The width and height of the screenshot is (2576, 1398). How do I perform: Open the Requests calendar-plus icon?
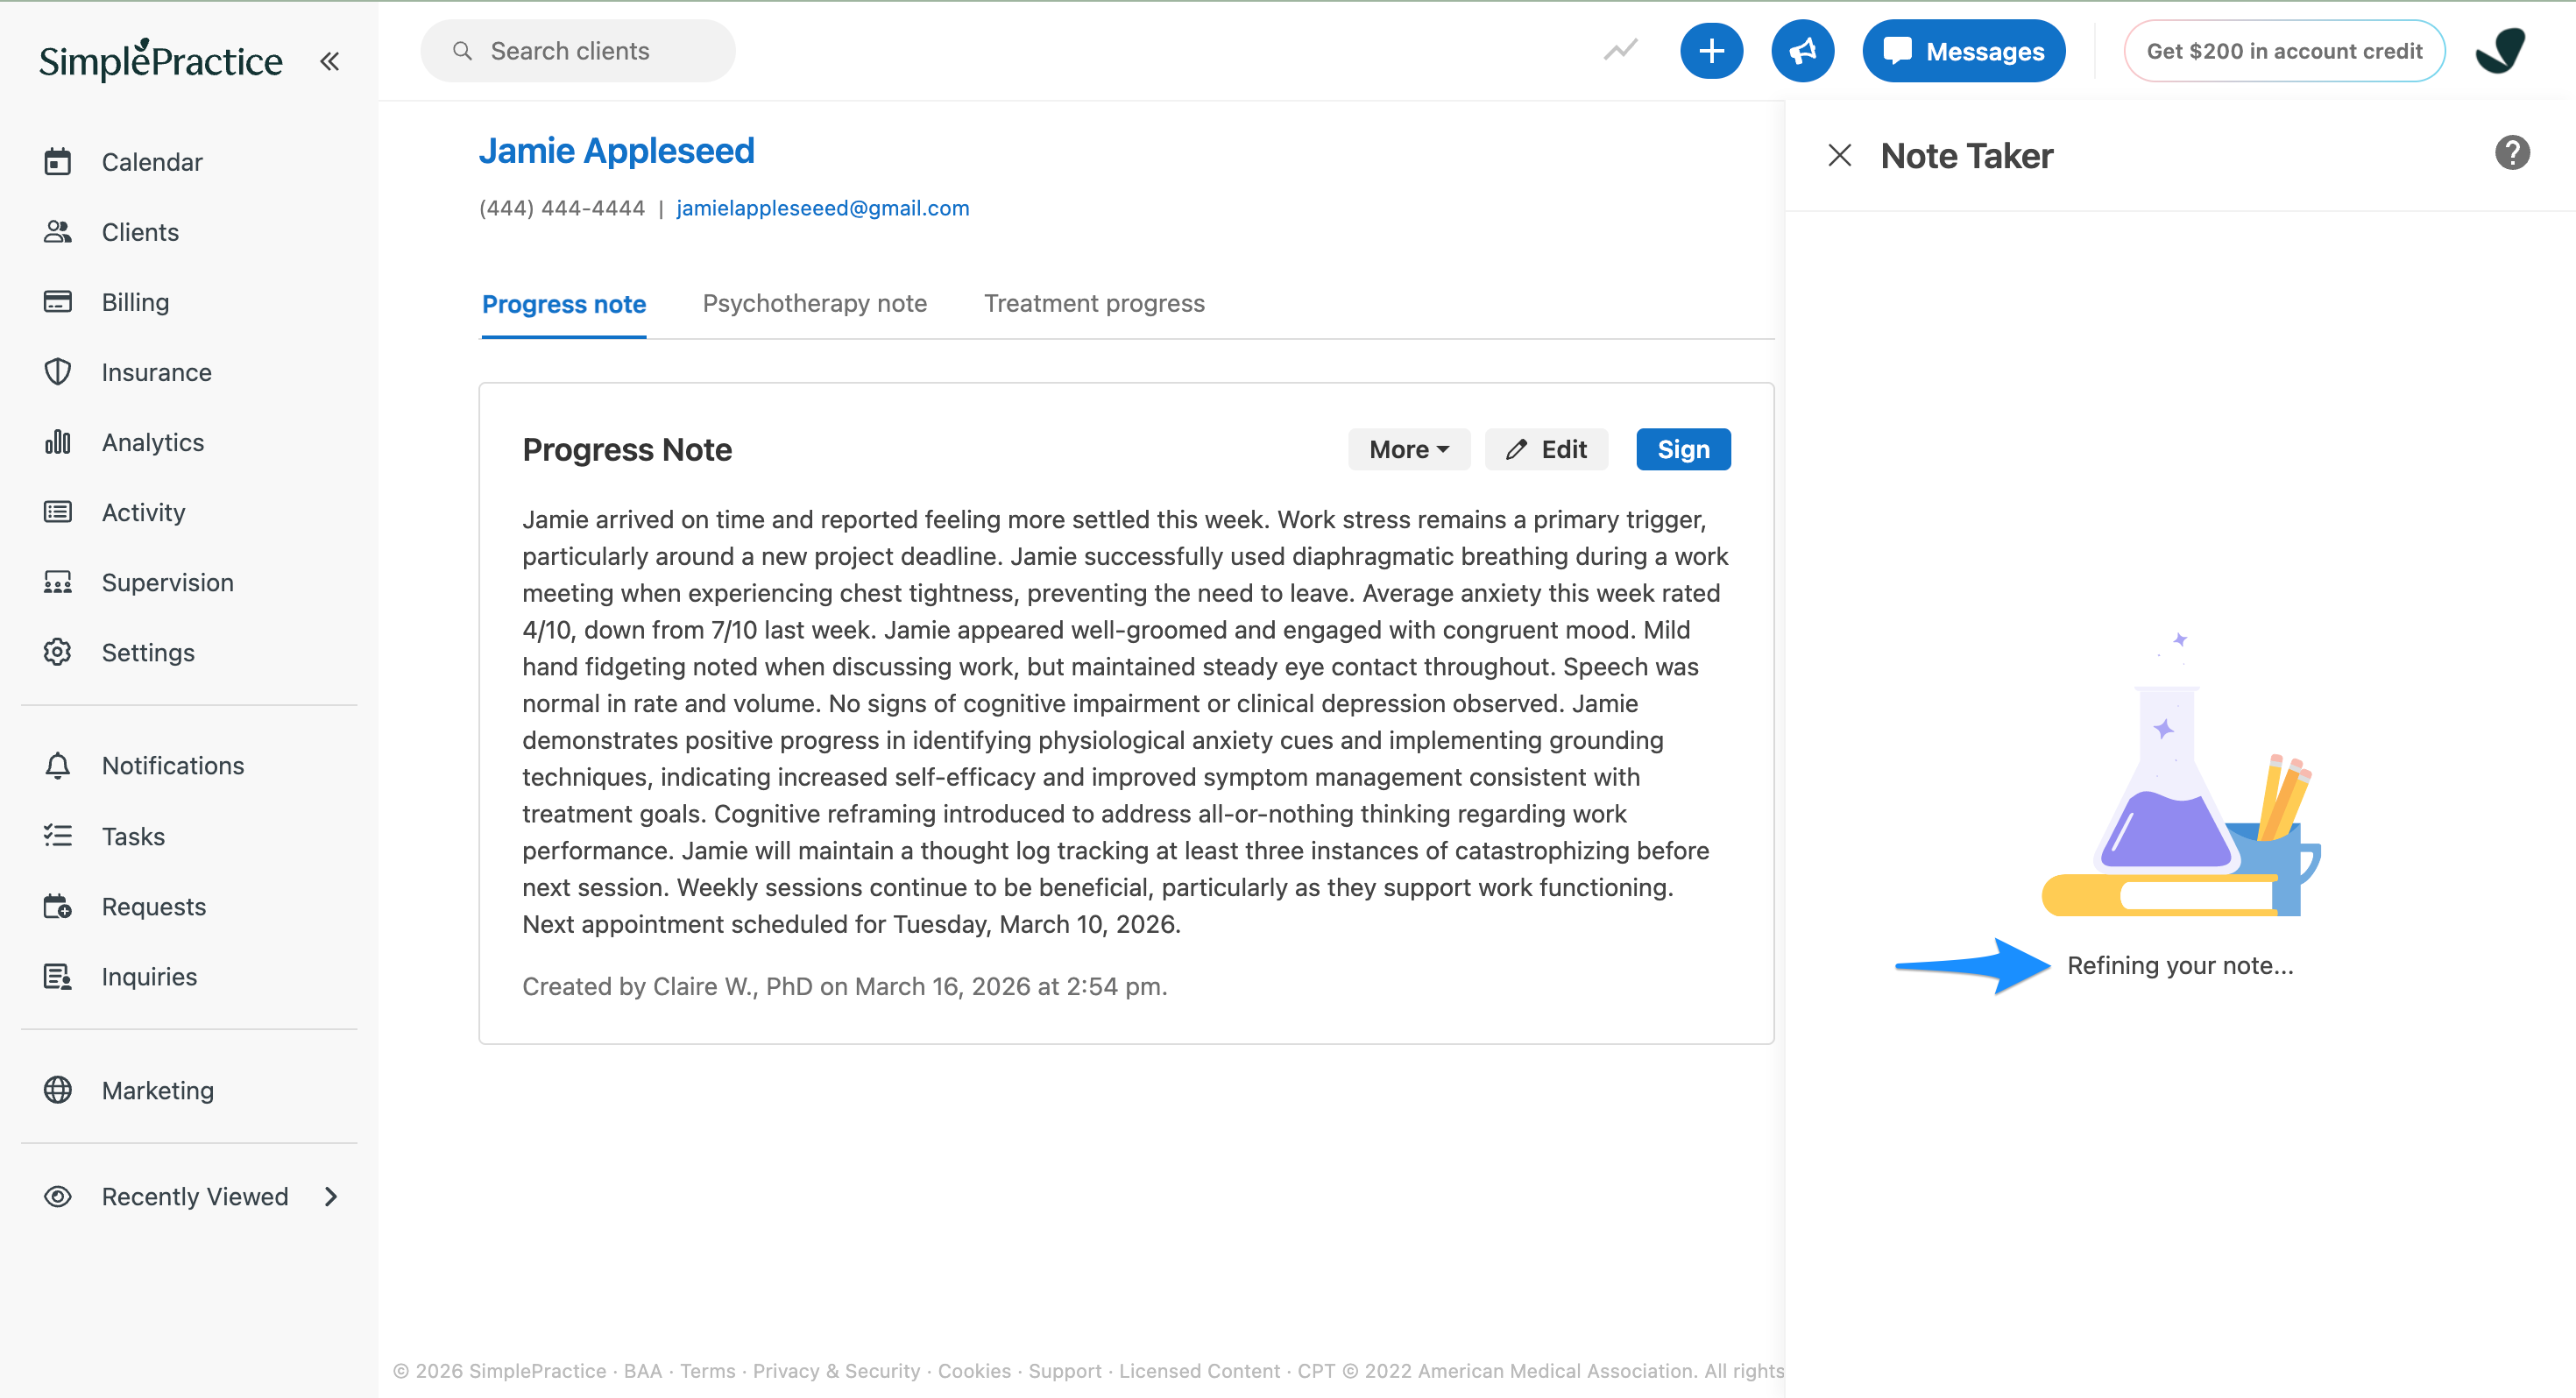tap(58, 905)
